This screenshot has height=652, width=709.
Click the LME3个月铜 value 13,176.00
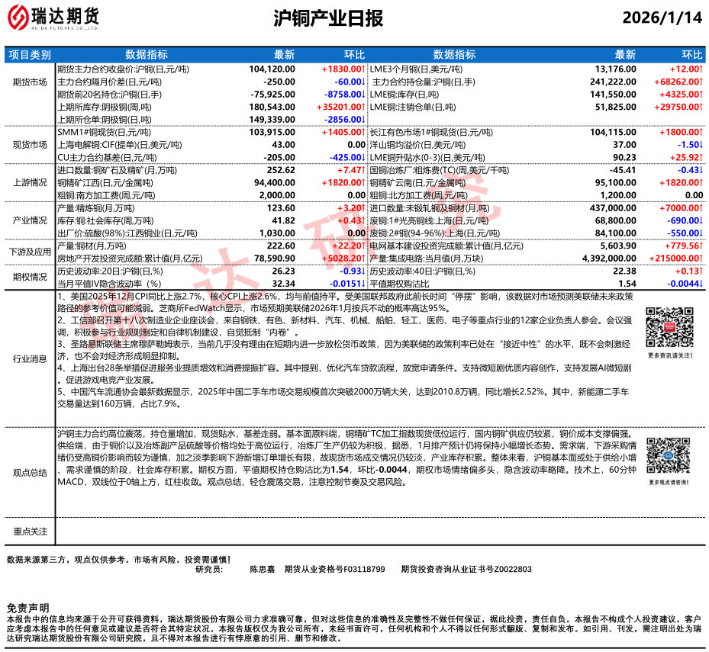(615, 69)
